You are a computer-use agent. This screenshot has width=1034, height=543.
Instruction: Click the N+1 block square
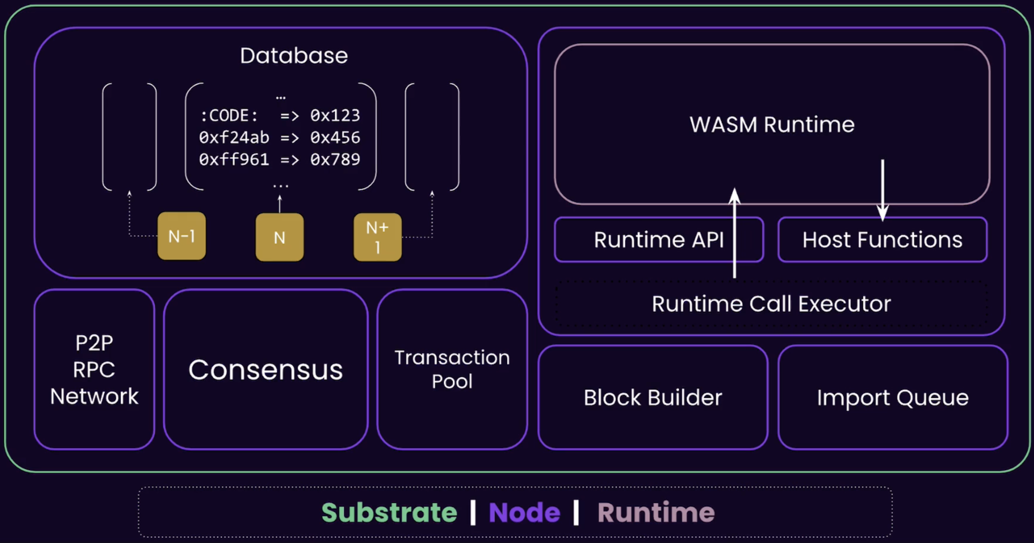click(x=377, y=237)
